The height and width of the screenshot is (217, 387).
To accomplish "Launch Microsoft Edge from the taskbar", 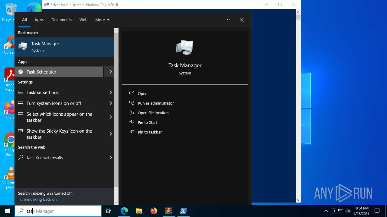I will (x=124, y=211).
